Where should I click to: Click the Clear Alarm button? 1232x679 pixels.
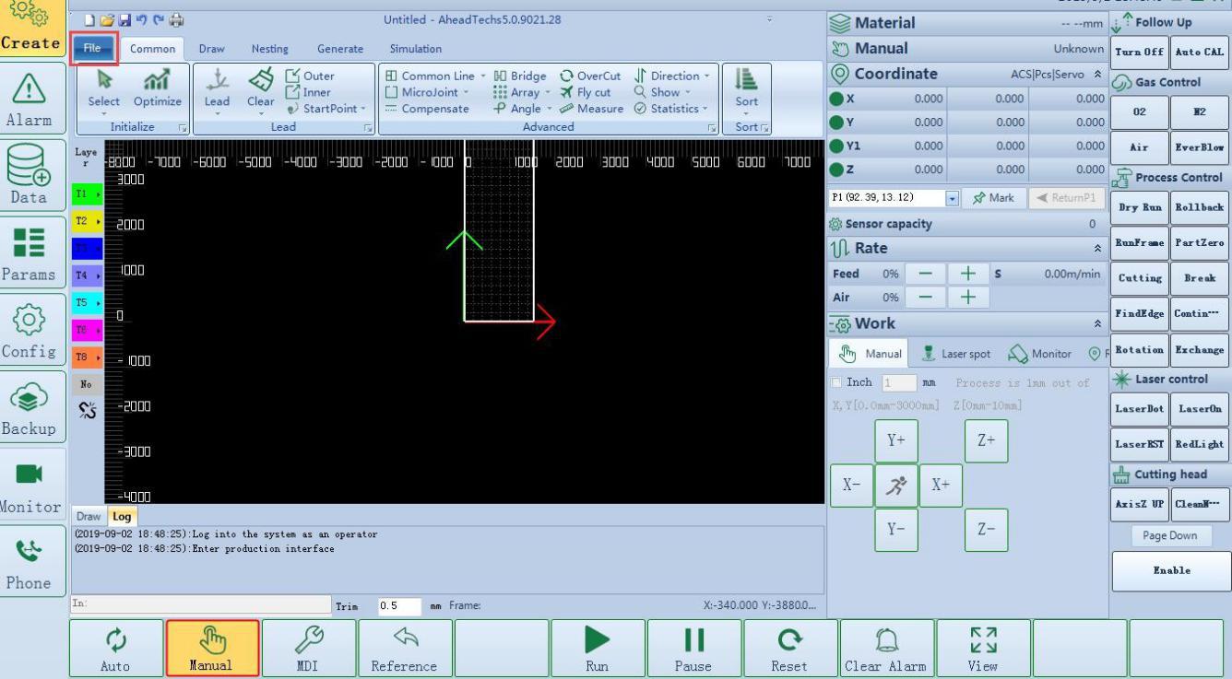(x=885, y=649)
